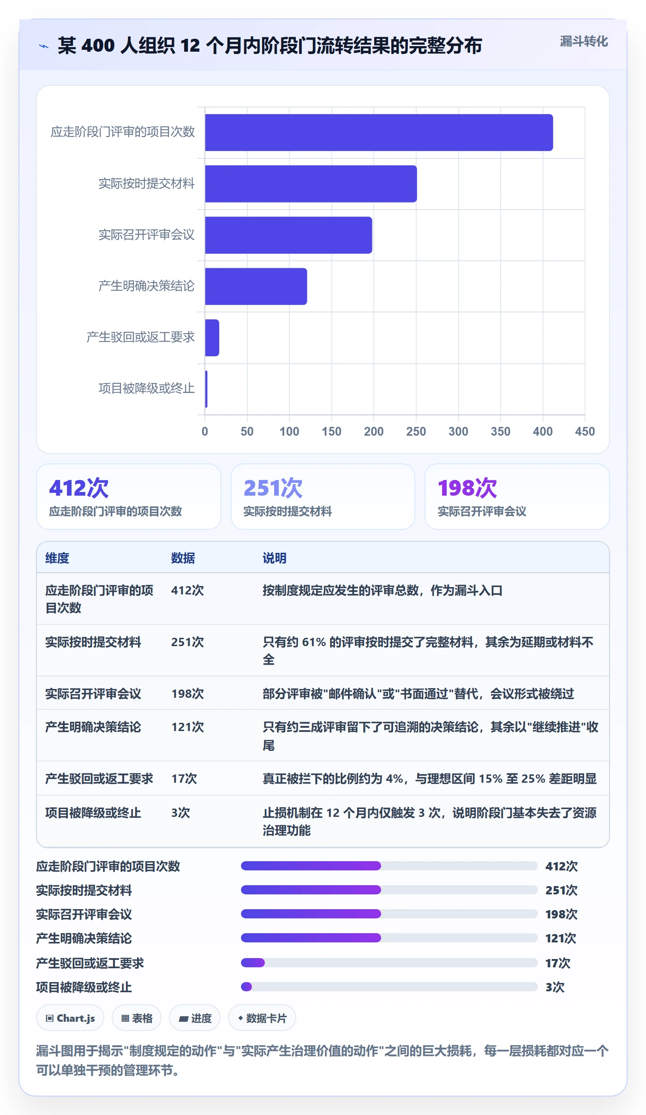Viewport: 646px width, 1115px height.
Task: Click the title 某 400 人组织 12 个月内阶段门流转结果
Action: tap(270, 46)
